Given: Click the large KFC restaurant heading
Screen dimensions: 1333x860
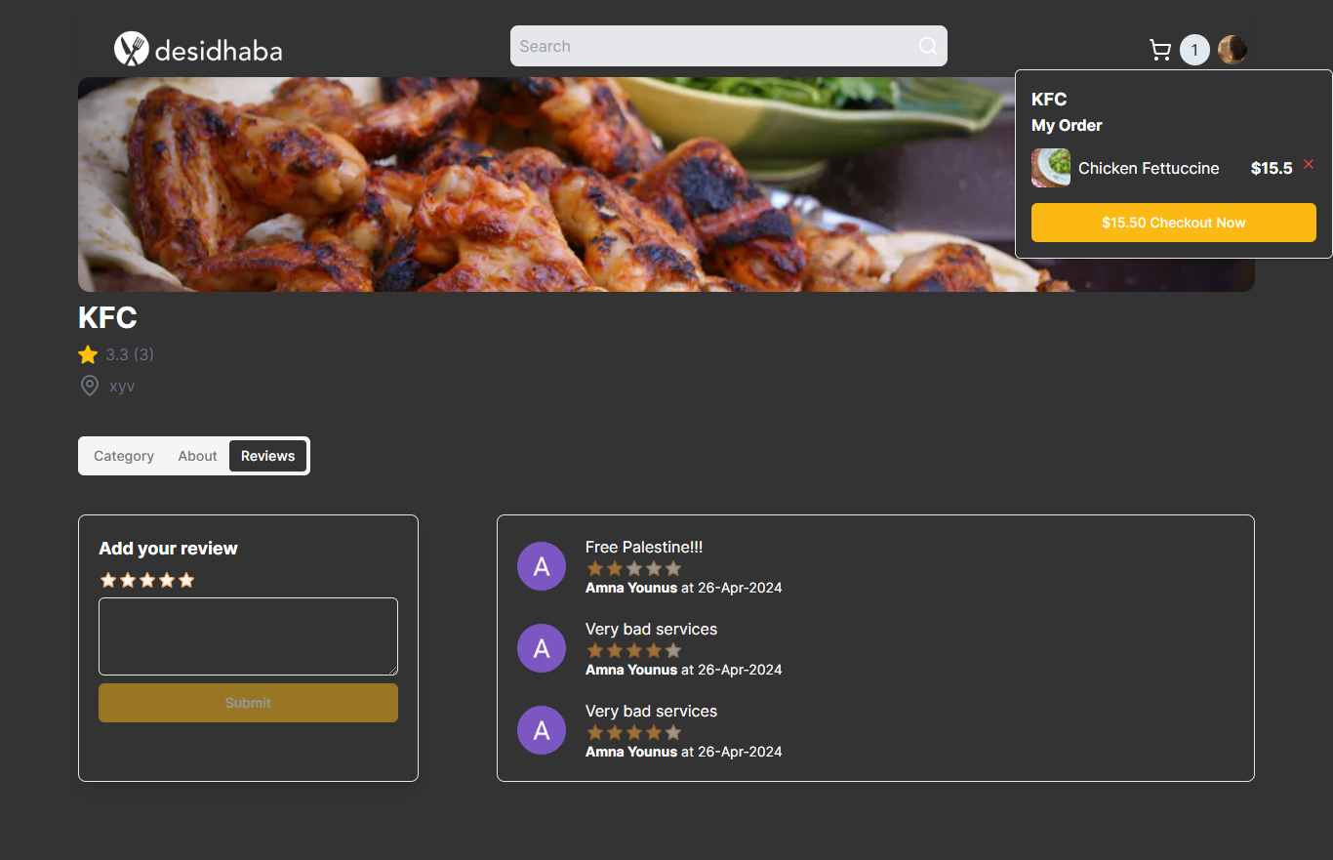Looking at the screenshot, I should tap(107, 317).
